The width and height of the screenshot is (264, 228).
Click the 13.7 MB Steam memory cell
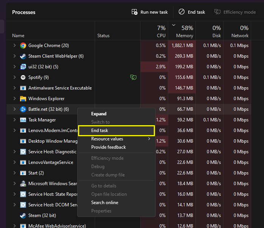point(182,215)
